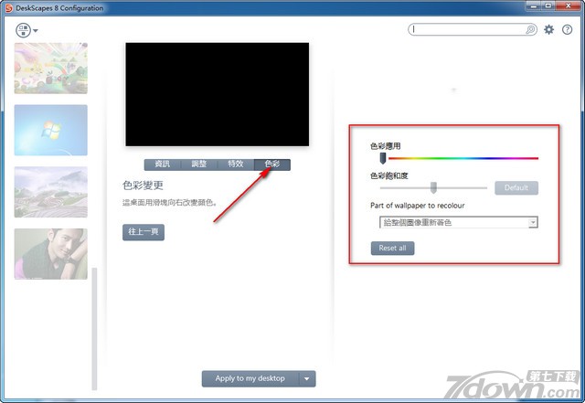Click the Part of wallpaper to recolour label

[x=418, y=206]
